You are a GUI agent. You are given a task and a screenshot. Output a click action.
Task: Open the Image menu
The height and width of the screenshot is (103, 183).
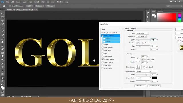[18, 2]
